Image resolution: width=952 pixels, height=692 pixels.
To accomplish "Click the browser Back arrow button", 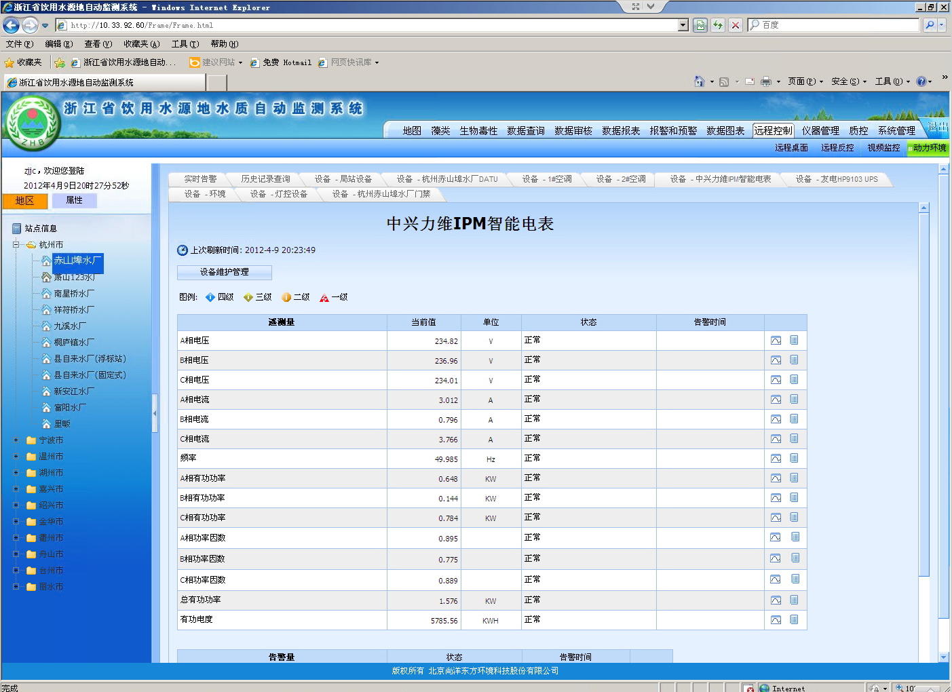I will [12, 25].
